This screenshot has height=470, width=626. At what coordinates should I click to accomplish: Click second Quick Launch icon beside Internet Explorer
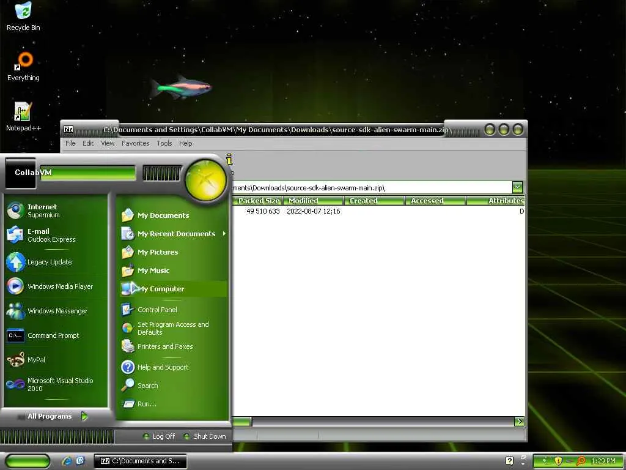point(80,461)
